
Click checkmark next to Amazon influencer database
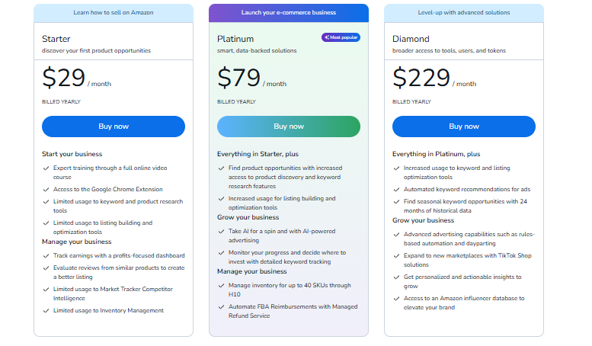[396, 299]
